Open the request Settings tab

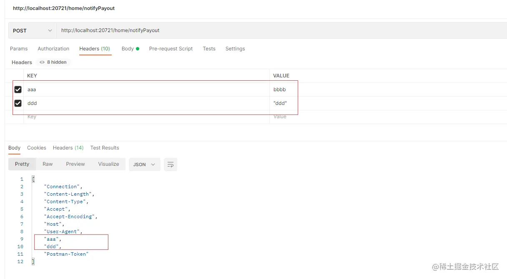click(235, 49)
